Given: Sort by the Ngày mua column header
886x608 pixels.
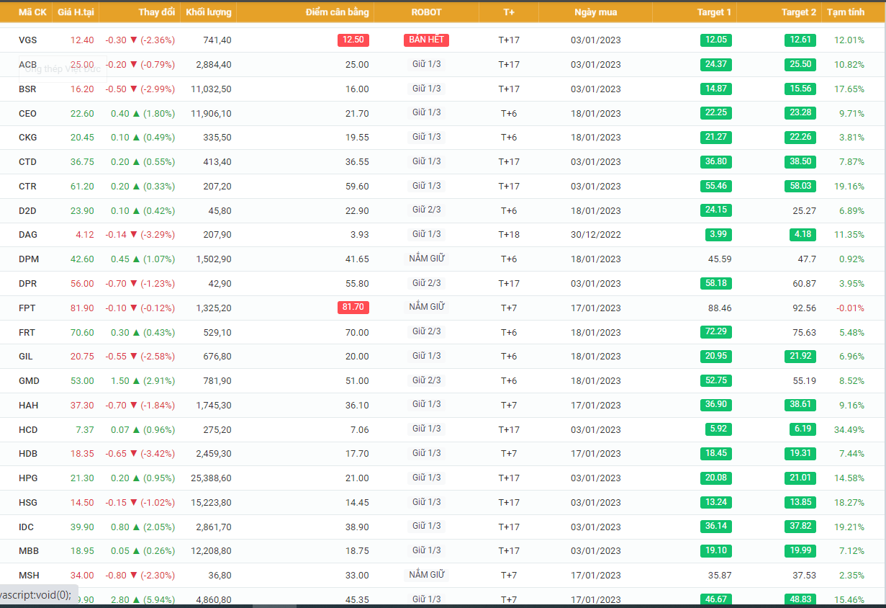Looking at the screenshot, I should 595,12.
